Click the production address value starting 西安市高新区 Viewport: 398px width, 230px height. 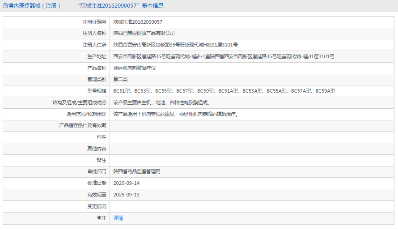(x=224, y=57)
